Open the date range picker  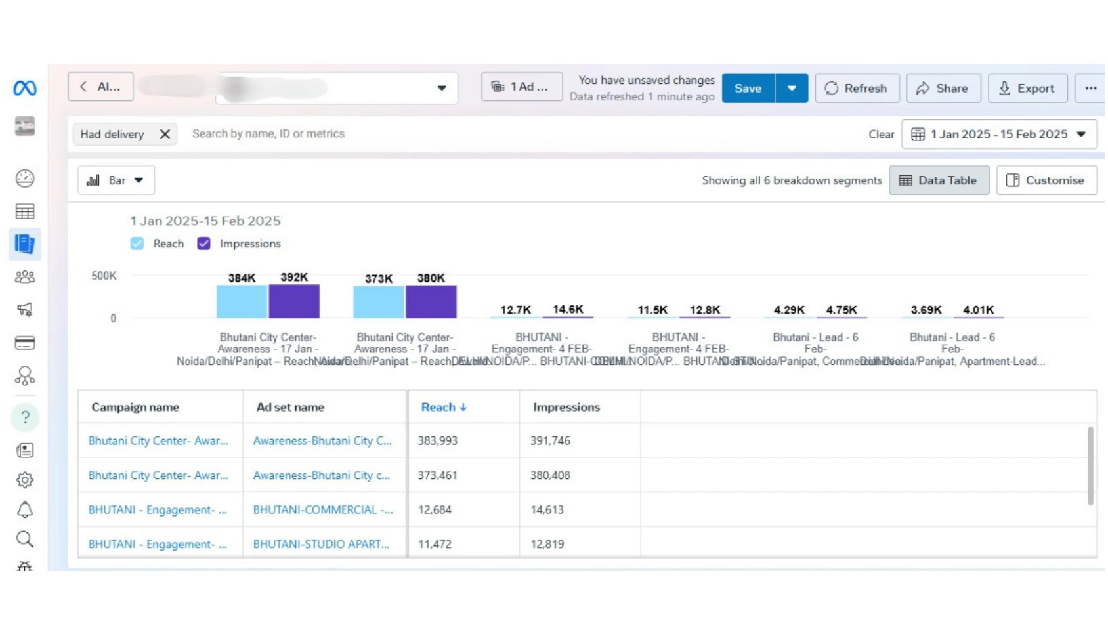pyautogui.click(x=999, y=134)
